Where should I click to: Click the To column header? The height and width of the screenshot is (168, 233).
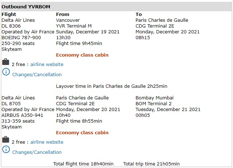139,15
